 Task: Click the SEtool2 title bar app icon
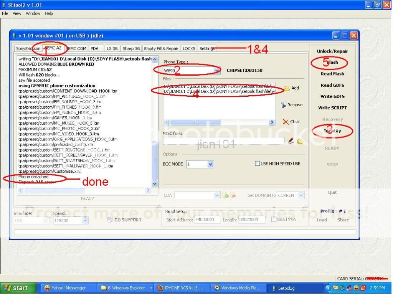click(x=4, y=5)
